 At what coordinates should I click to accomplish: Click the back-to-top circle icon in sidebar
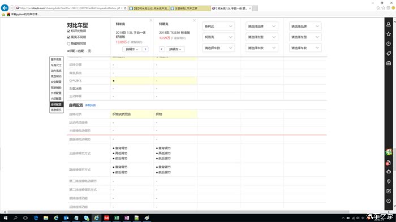(x=389, y=201)
